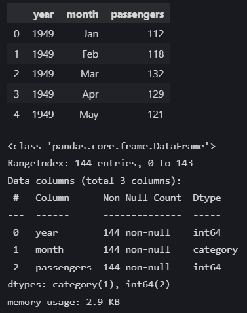The width and height of the screenshot is (247, 313).
Task: Click the pandas DataFrame class text line
Action: point(111,146)
